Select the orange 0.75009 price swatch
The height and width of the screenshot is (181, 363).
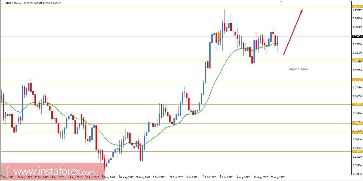357,133
